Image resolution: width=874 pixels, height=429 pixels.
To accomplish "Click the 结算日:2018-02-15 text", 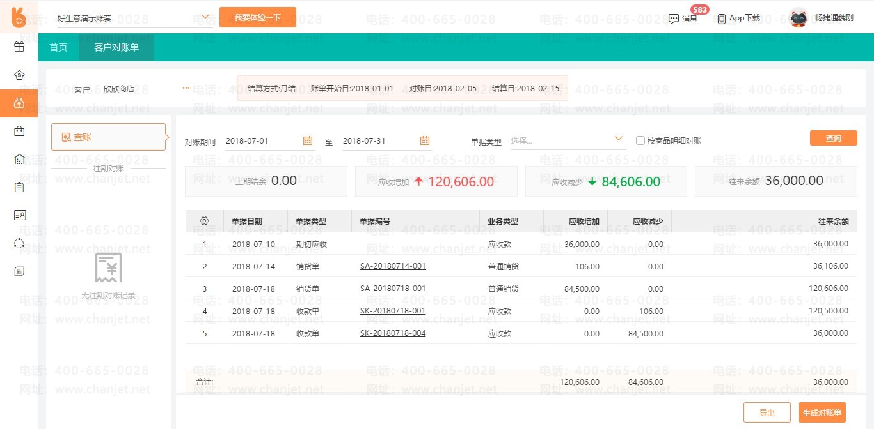I will (525, 88).
